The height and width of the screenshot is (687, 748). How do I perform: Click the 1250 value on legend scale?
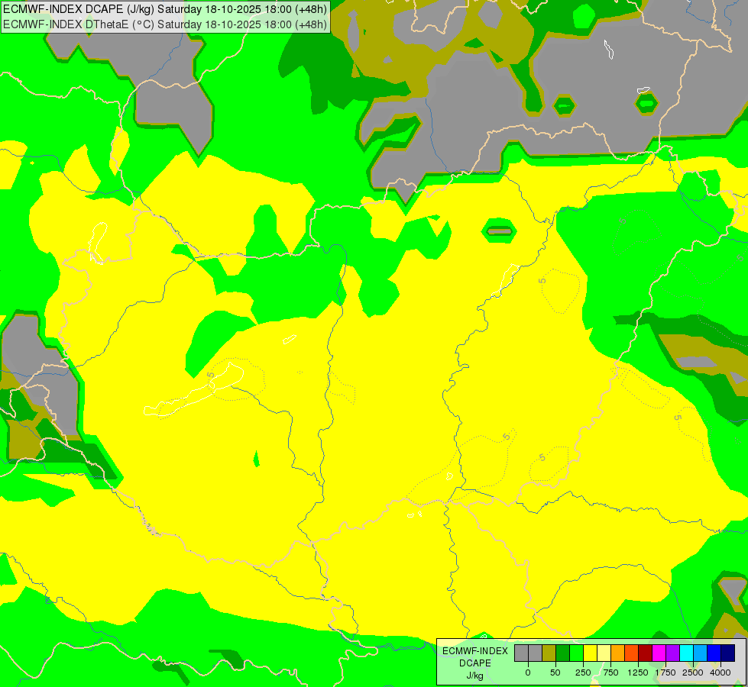(638, 672)
